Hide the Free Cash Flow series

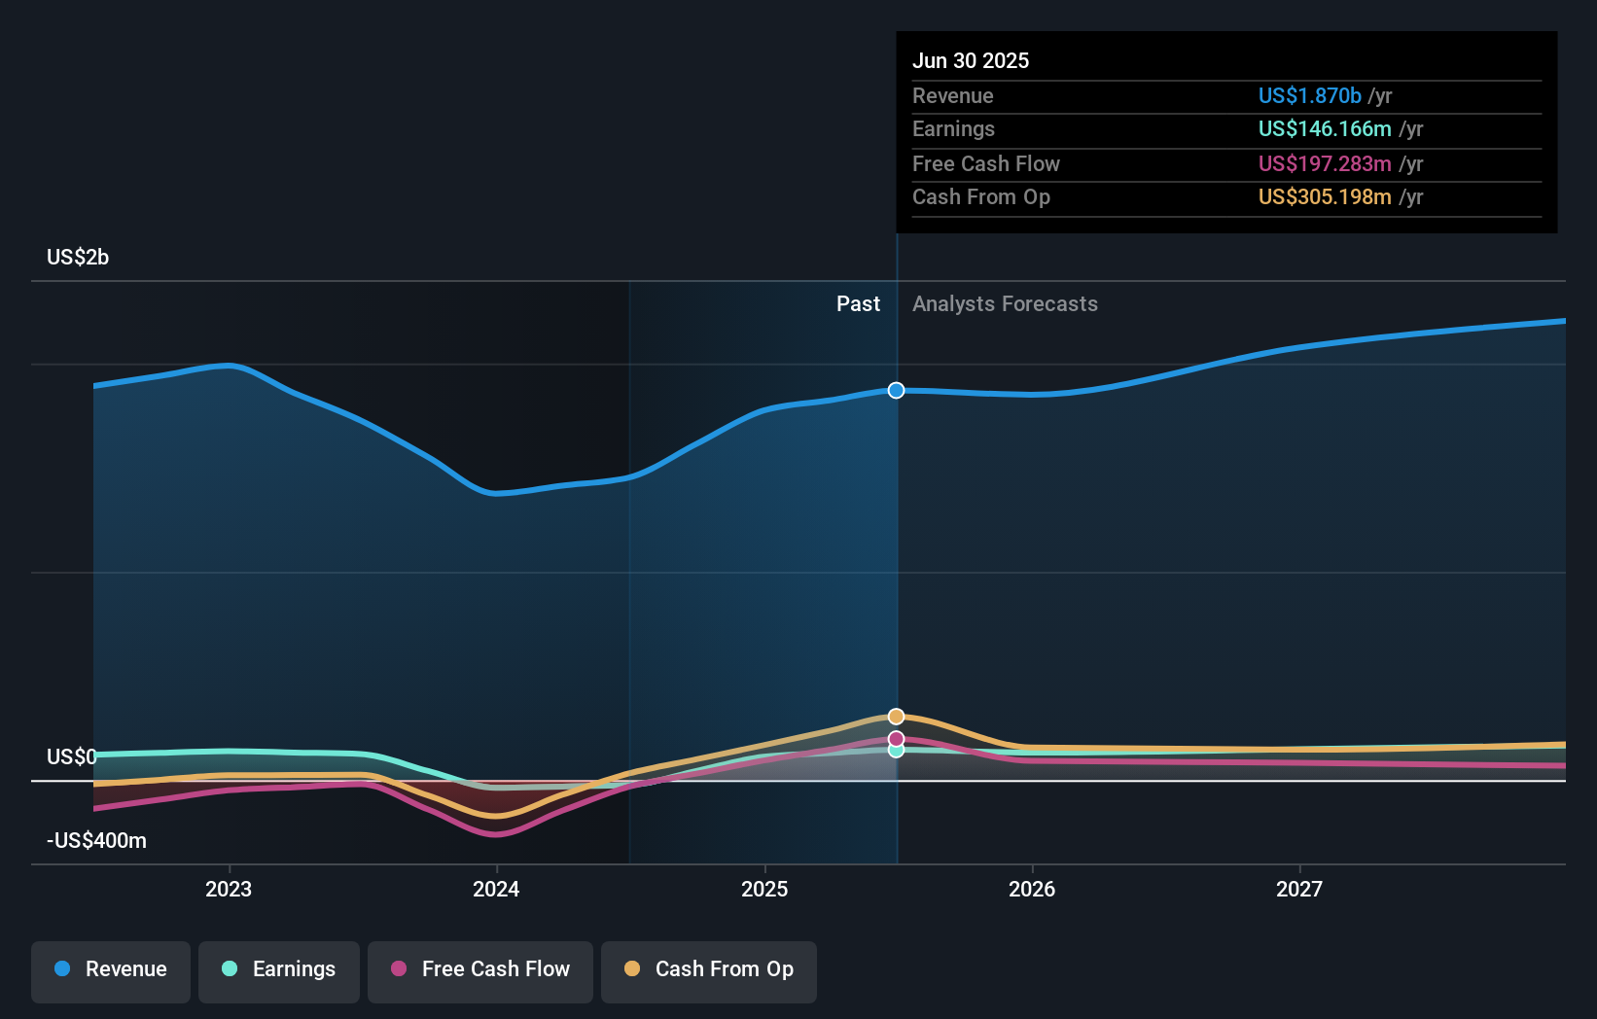tap(479, 969)
